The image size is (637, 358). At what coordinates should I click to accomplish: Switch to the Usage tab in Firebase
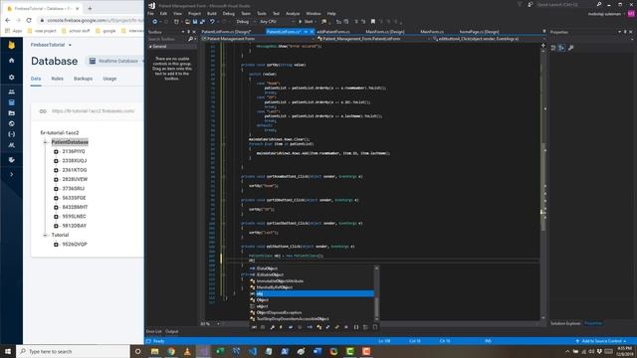coord(109,79)
